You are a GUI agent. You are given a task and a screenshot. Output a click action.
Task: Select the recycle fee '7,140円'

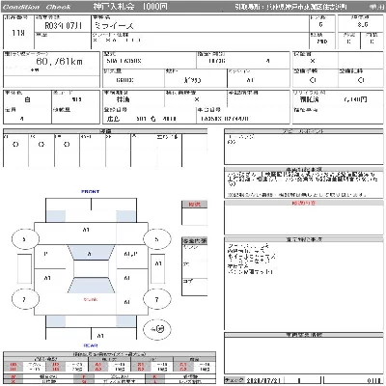point(355,99)
